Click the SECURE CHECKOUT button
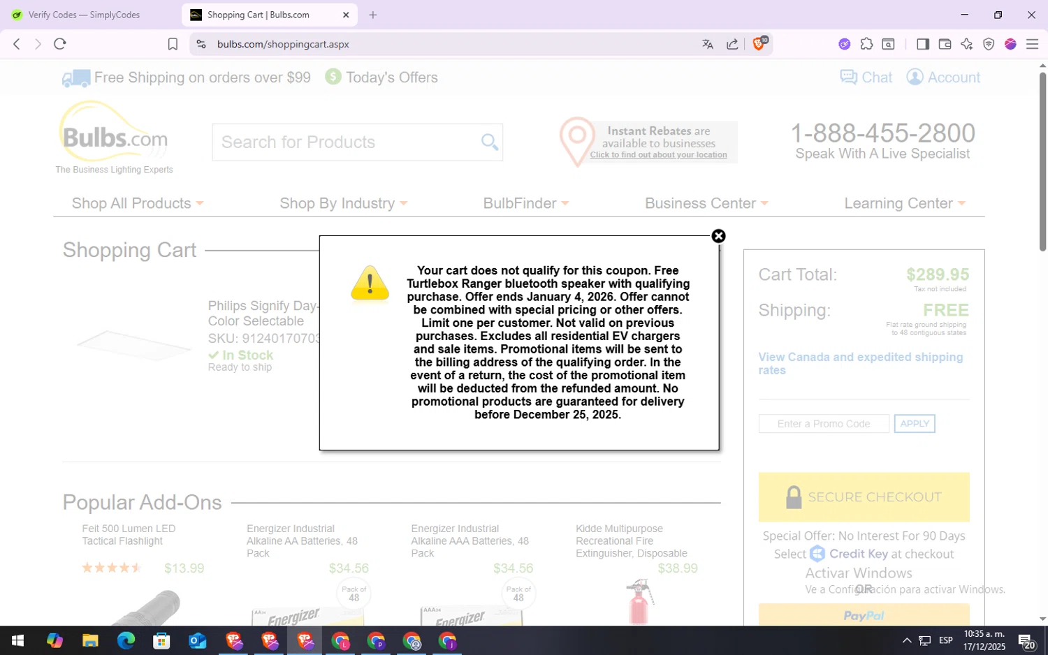 864,497
